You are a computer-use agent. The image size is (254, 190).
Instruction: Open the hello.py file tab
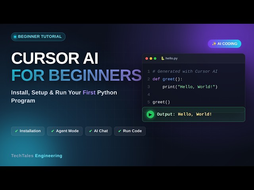(169, 58)
